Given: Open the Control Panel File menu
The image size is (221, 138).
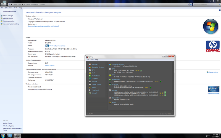Looking at the screenshot, I should point(2,8).
